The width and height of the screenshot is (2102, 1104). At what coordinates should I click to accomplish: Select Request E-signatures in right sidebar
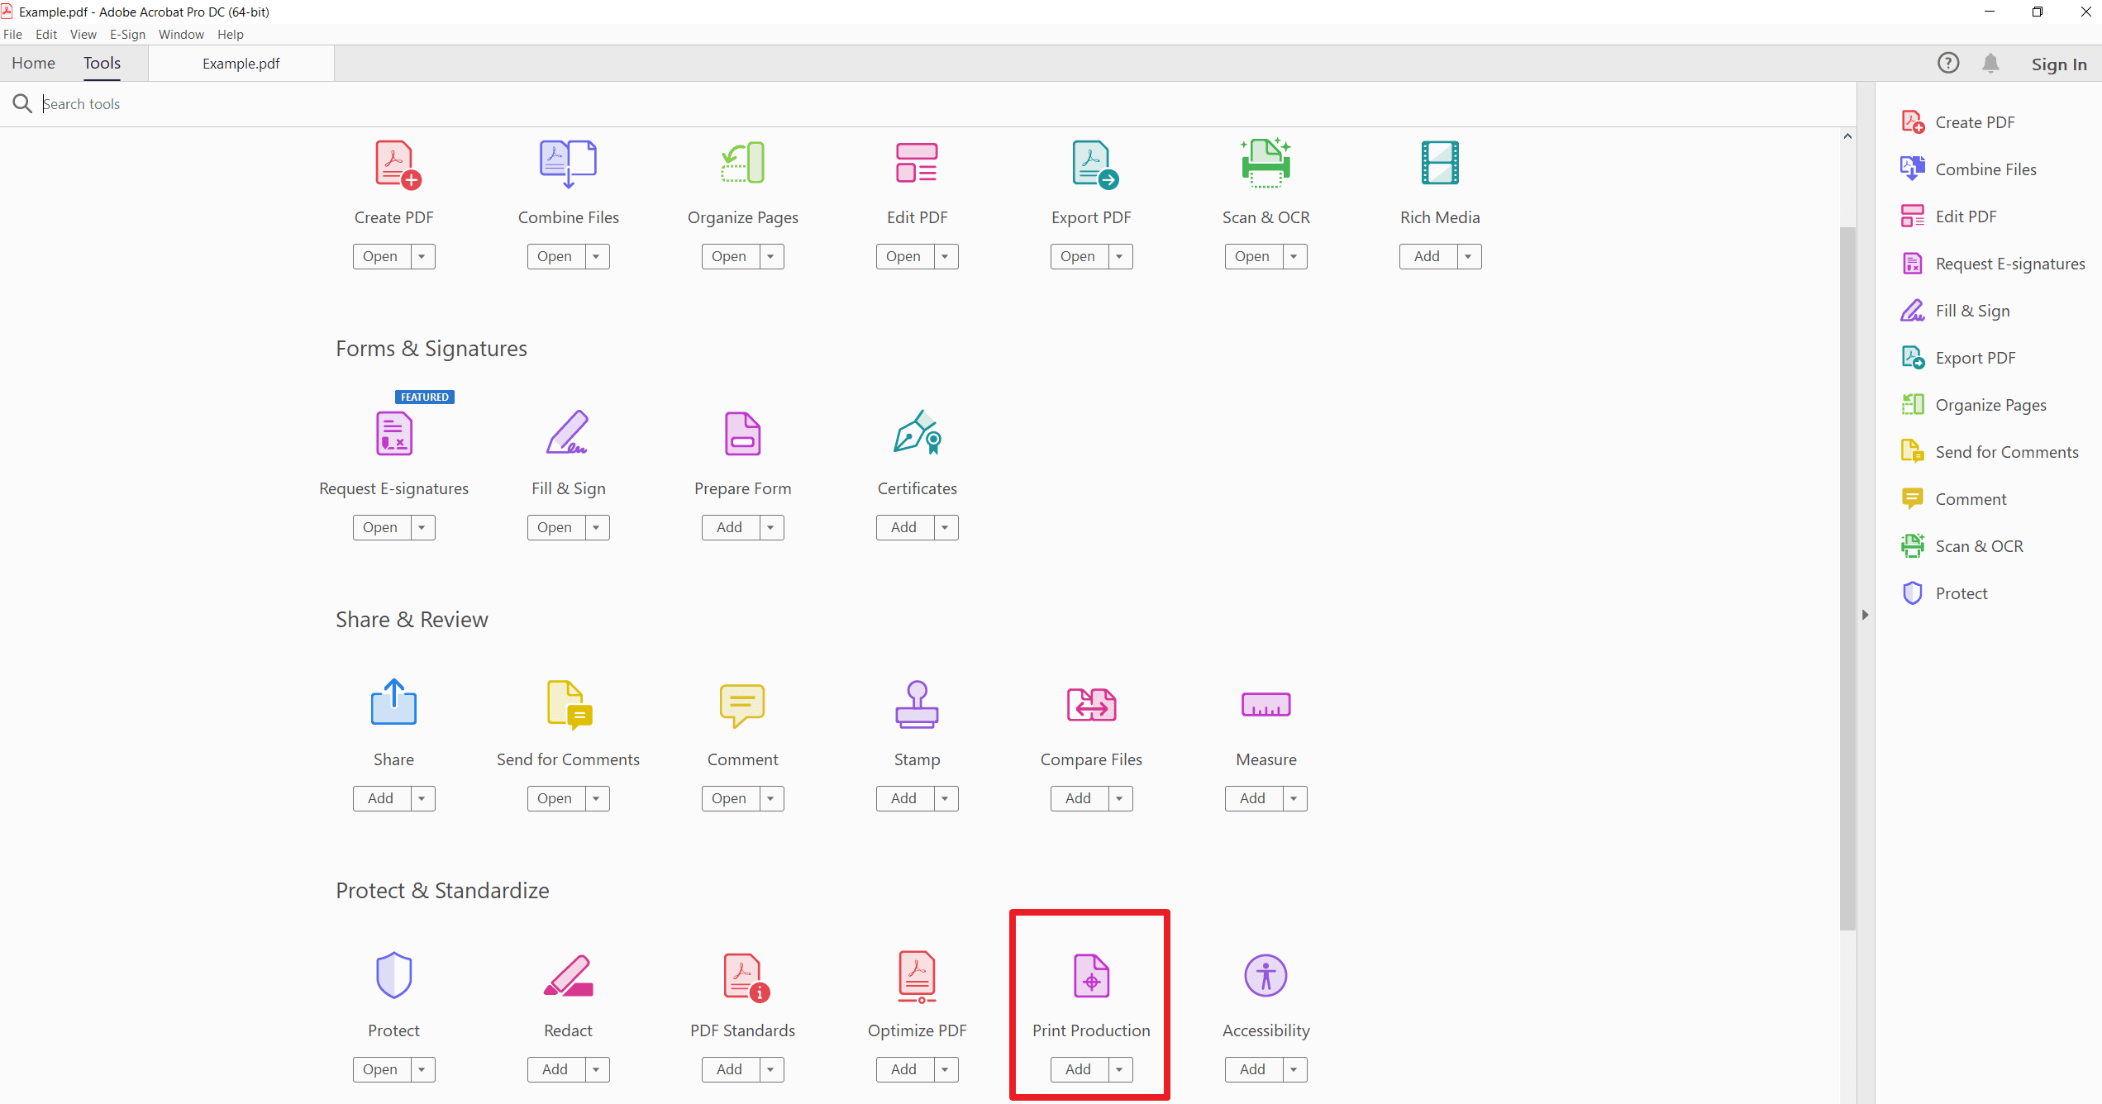click(1993, 264)
